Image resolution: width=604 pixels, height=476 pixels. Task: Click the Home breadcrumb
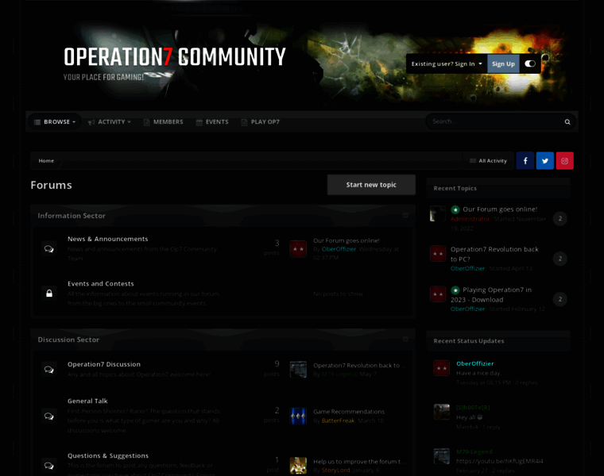46,161
